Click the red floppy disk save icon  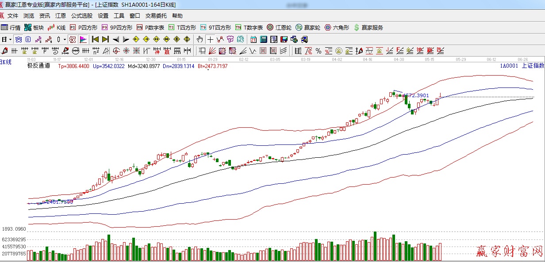coord(284,39)
